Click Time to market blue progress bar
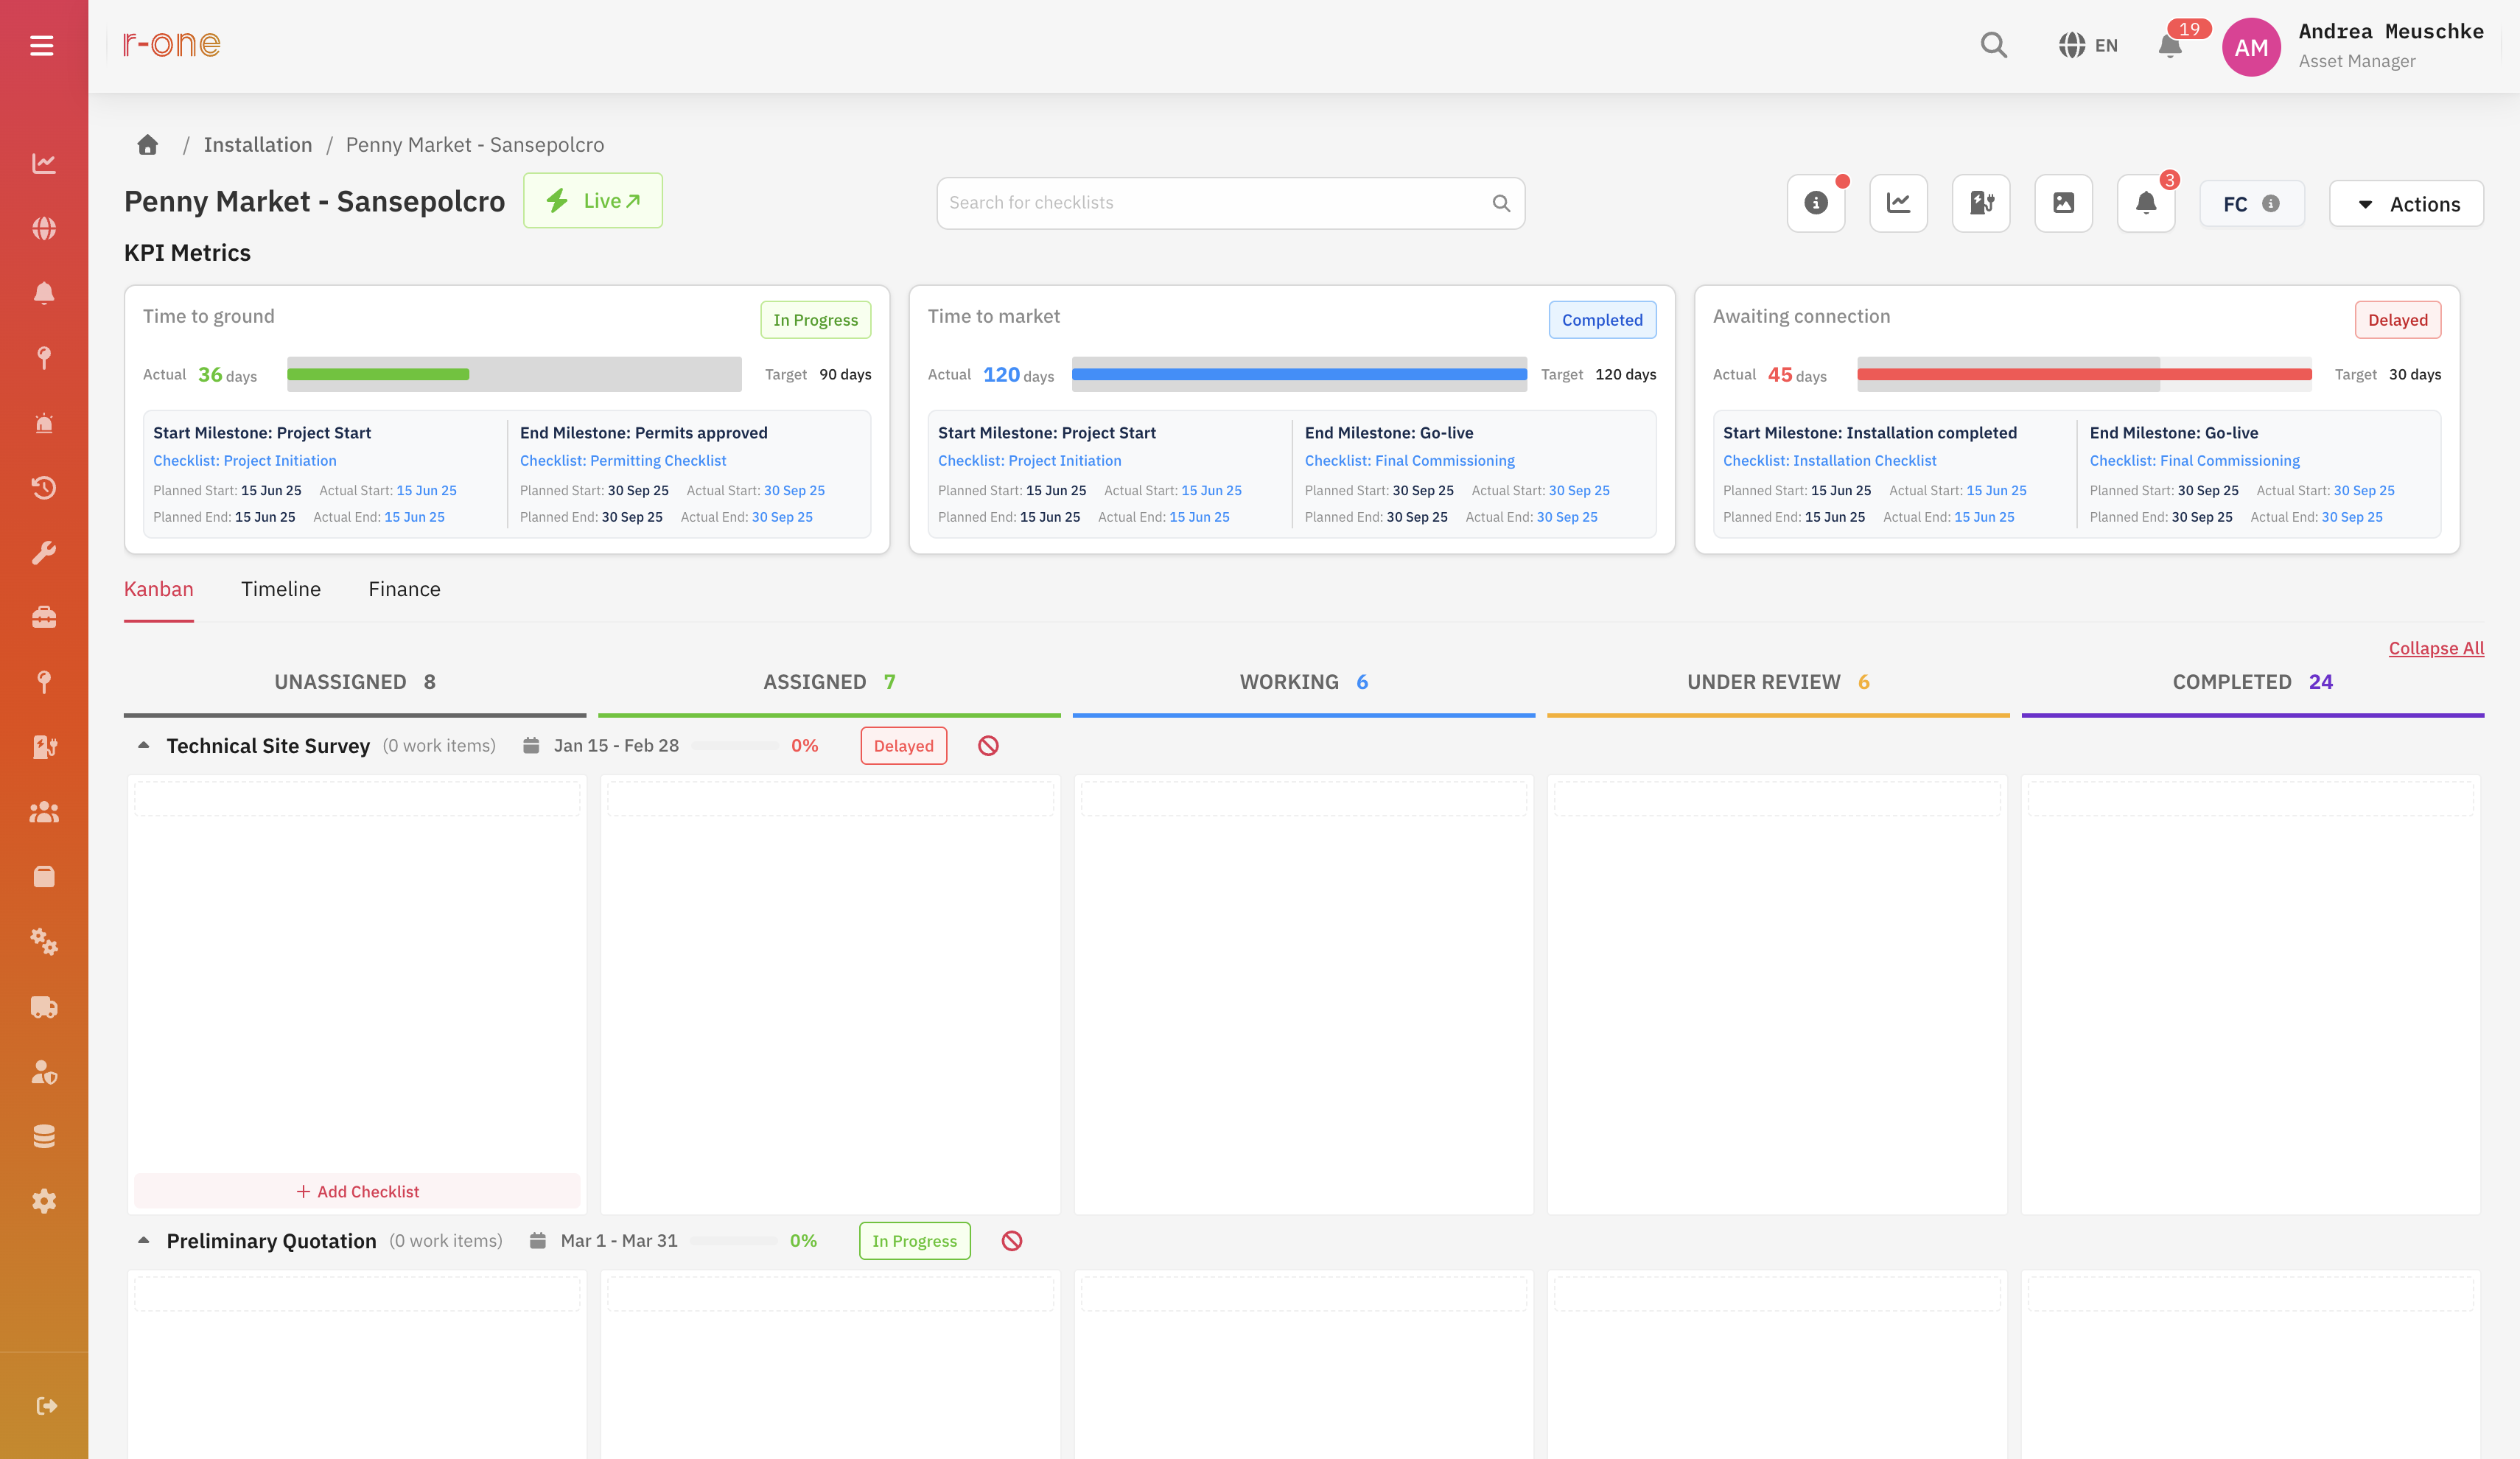 1299,374
